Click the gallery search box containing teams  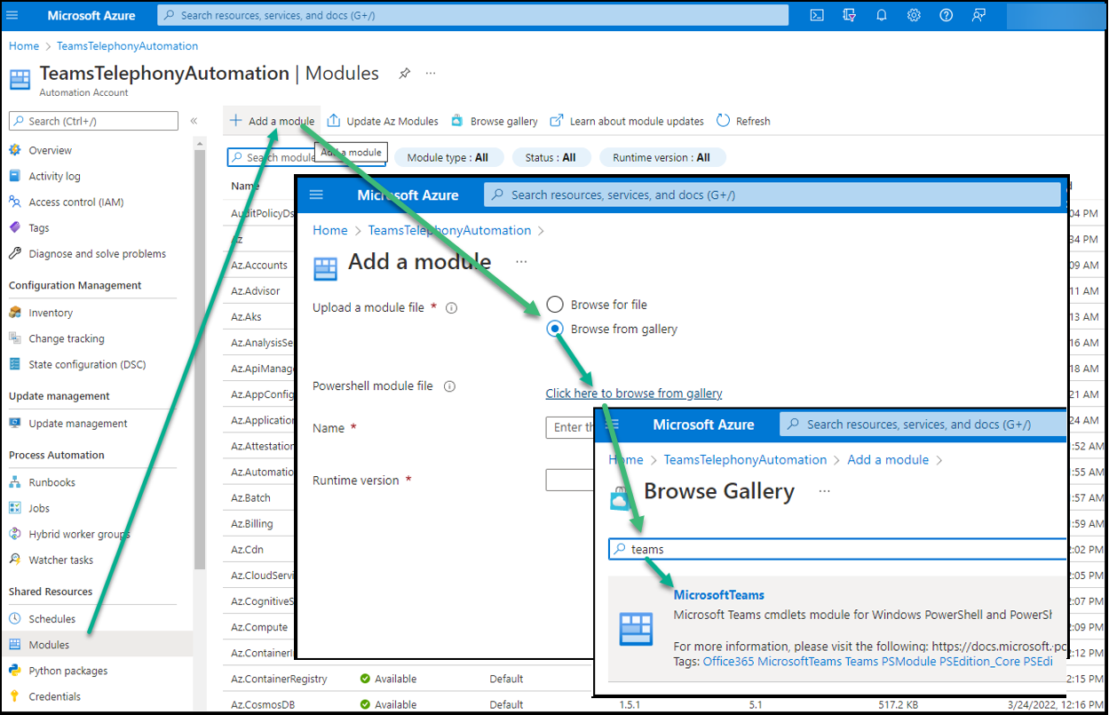tap(837, 549)
